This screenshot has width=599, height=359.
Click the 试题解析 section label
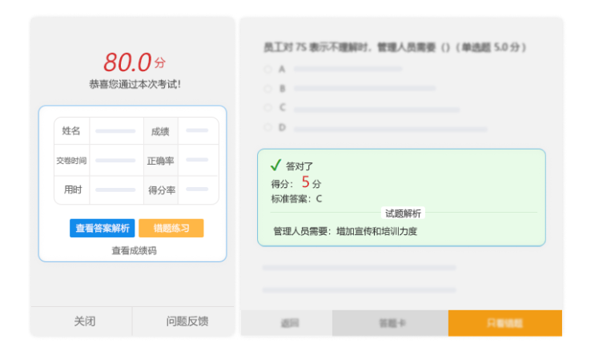click(403, 213)
